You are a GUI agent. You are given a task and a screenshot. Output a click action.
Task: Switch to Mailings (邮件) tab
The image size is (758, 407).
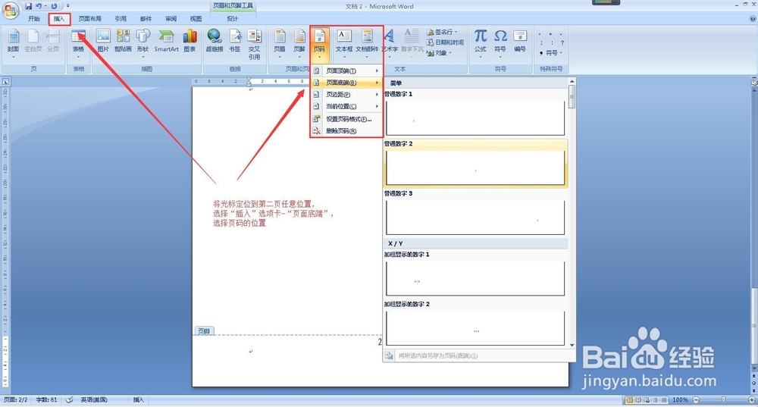click(146, 18)
